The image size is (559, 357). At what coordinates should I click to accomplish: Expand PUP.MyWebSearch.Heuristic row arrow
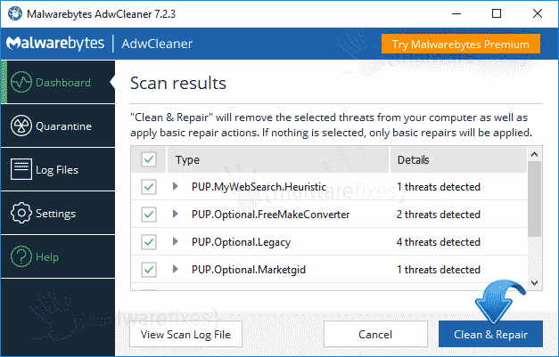(175, 186)
